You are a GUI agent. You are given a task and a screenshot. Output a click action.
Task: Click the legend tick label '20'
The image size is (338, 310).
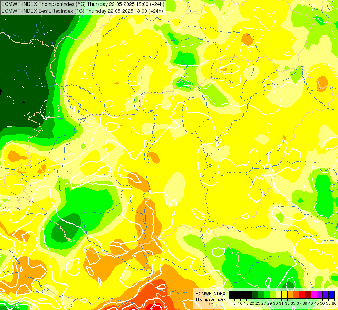pyautogui.click(x=252, y=303)
